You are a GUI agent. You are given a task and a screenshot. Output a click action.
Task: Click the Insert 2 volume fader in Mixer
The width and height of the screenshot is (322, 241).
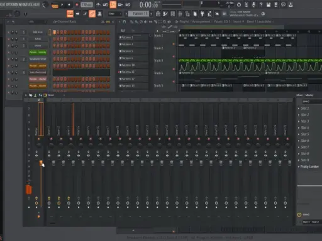click(64, 163)
